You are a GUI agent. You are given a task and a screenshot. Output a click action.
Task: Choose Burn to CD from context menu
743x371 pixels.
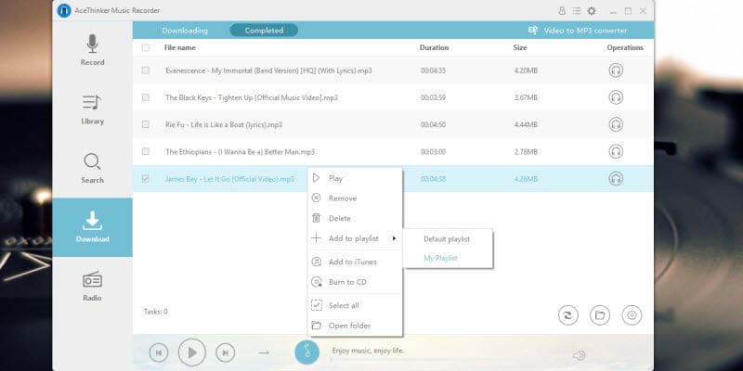coord(355,282)
